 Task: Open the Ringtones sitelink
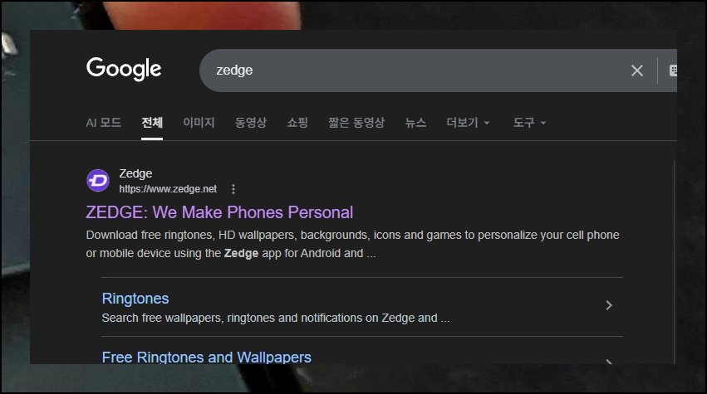point(135,299)
